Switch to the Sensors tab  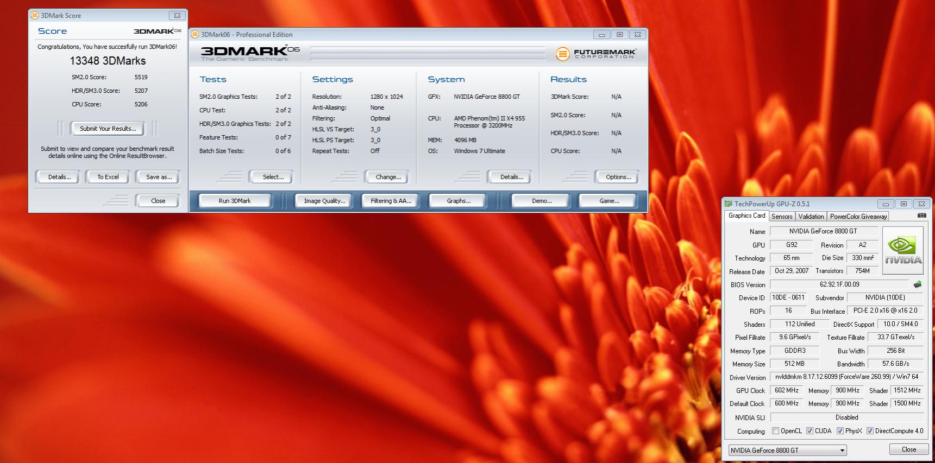pyautogui.click(x=782, y=217)
